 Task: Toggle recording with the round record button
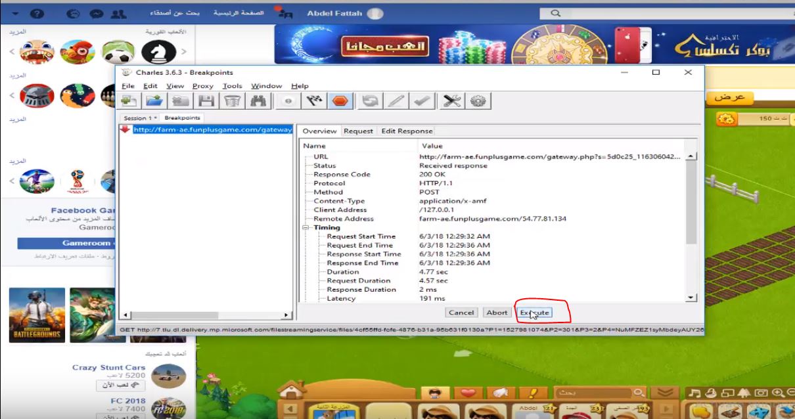pyautogui.click(x=288, y=100)
